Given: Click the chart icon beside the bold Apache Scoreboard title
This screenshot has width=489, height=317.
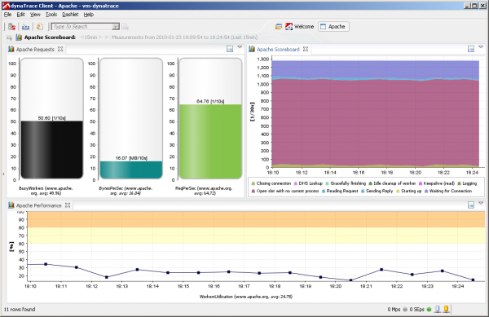Looking at the screenshot, I should click(19, 37).
